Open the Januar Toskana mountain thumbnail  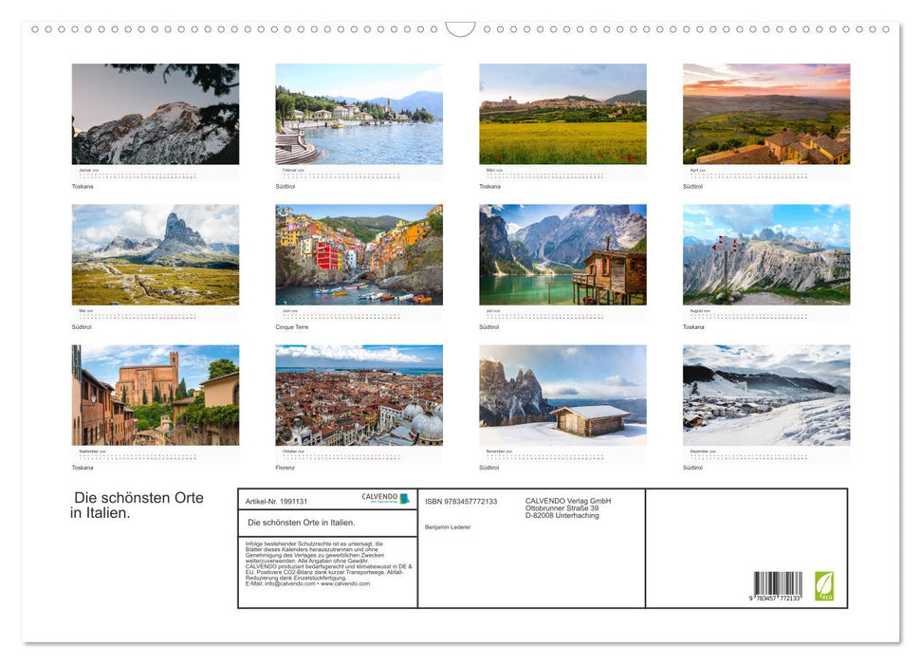point(155,114)
